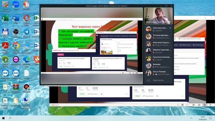Select participant Татьяна вертера in the list

coord(159,36)
